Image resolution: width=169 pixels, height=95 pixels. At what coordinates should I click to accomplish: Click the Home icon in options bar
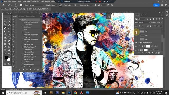3,5
